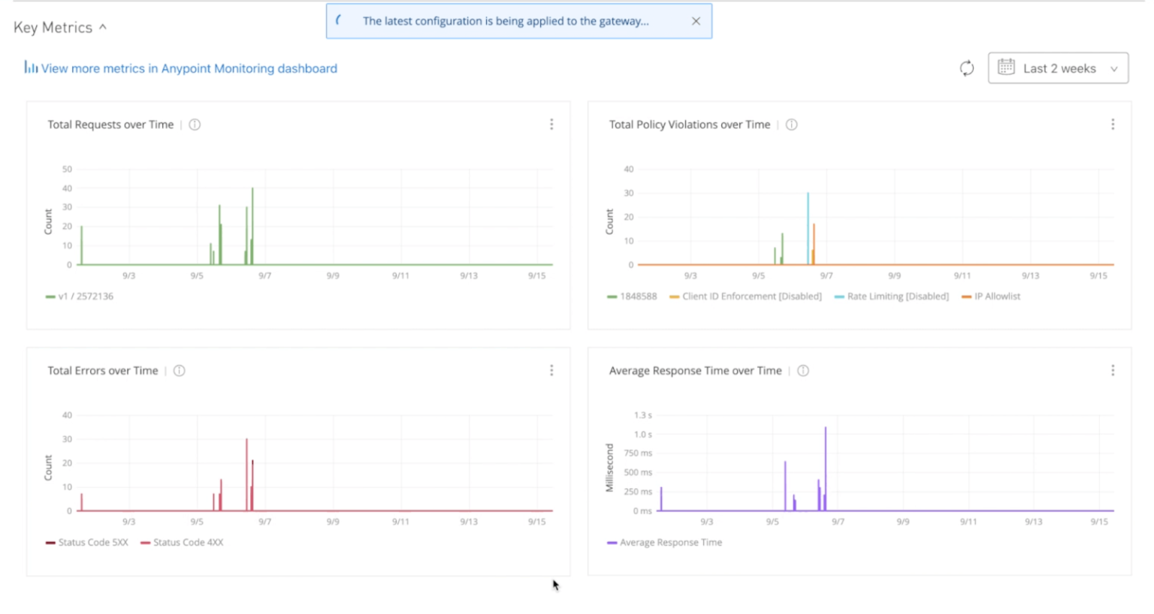Dismiss the gateway configuration notification
The width and height of the screenshot is (1154, 614).
(x=696, y=21)
